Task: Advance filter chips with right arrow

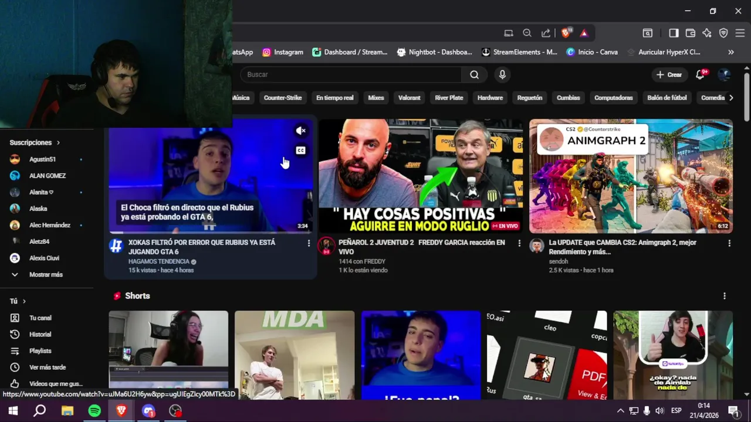Action: (x=731, y=98)
